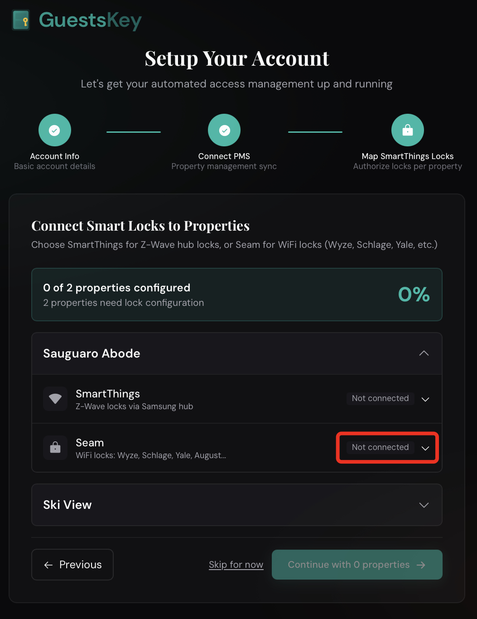The image size is (477, 619).
Task: Collapse the Sauguaro Abode property section
Action: coord(424,353)
